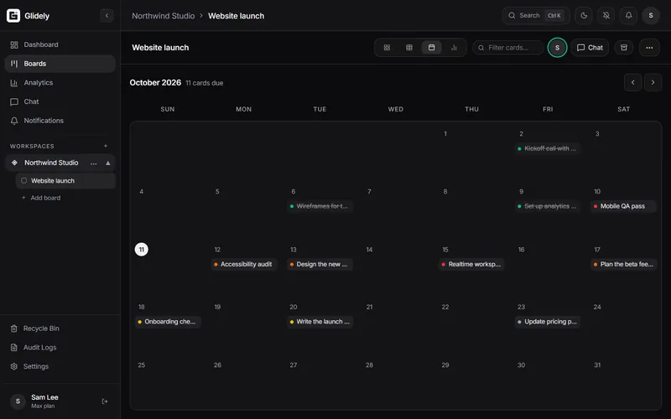Viewport: 671px width, 419px height.
Task: Open Mobile QA pass card
Action: tap(623, 206)
